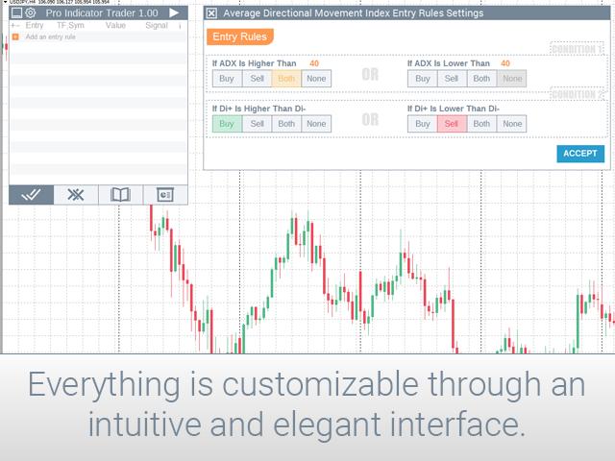Click the +- icon in column header row
The width and height of the screenshot is (615, 461).
pyautogui.click(x=15, y=26)
